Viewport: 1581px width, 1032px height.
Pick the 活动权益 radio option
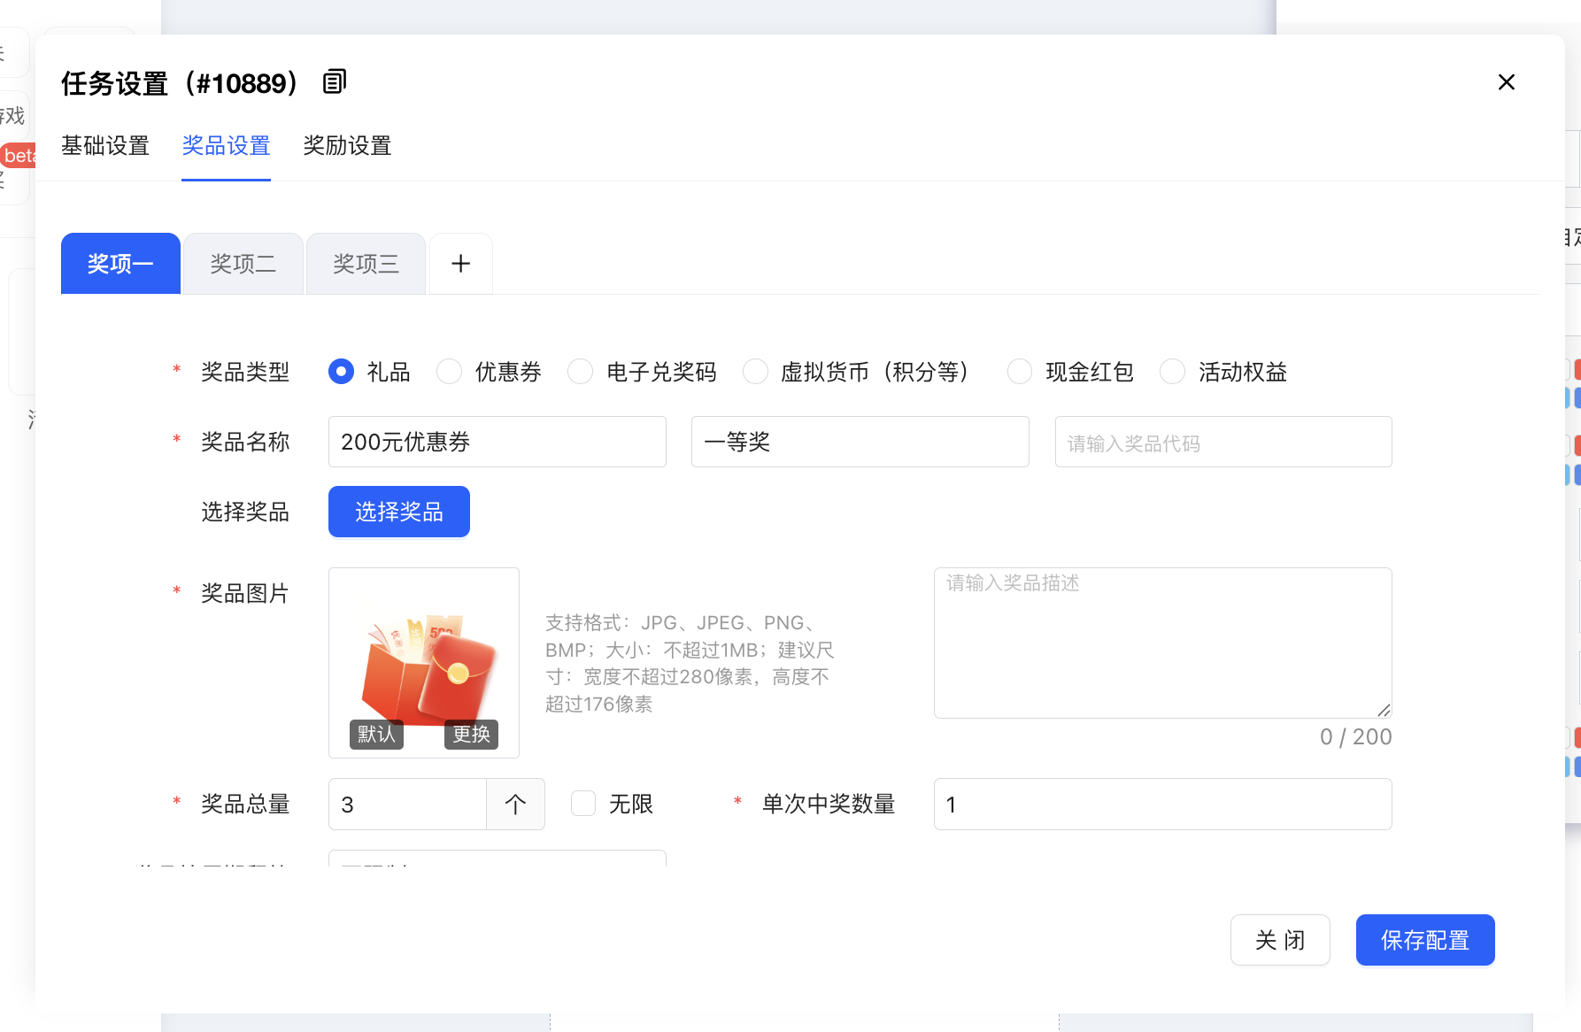(1173, 372)
